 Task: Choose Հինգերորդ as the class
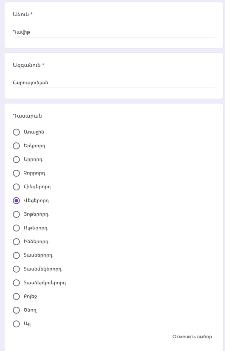tap(16, 187)
